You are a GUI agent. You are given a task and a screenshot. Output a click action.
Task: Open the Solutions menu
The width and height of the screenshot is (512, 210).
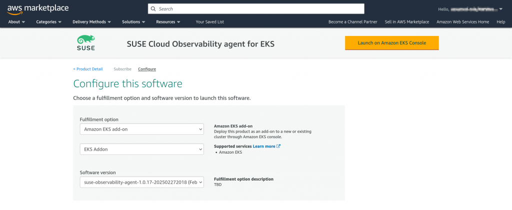coord(133,22)
